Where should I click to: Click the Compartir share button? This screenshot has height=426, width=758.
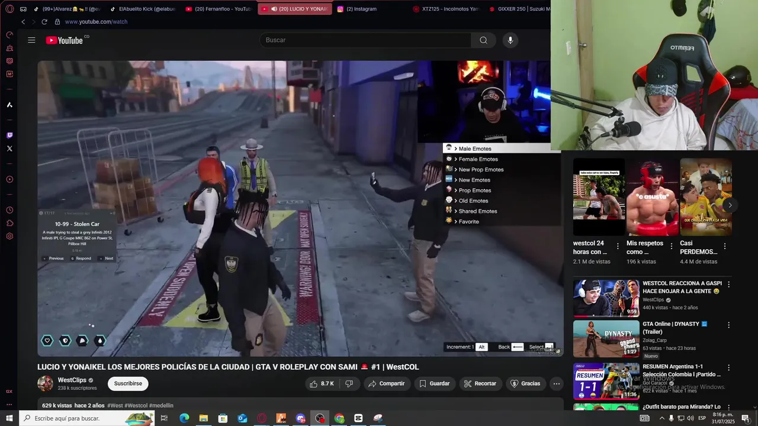click(x=386, y=383)
